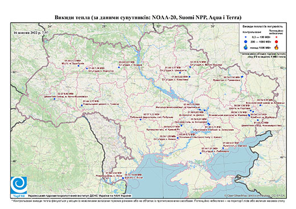The width and height of the screenshot is (296, 209).
Task: Select the marker right of the 02:35 0,73 МВт label
Action: [x=190, y=67]
